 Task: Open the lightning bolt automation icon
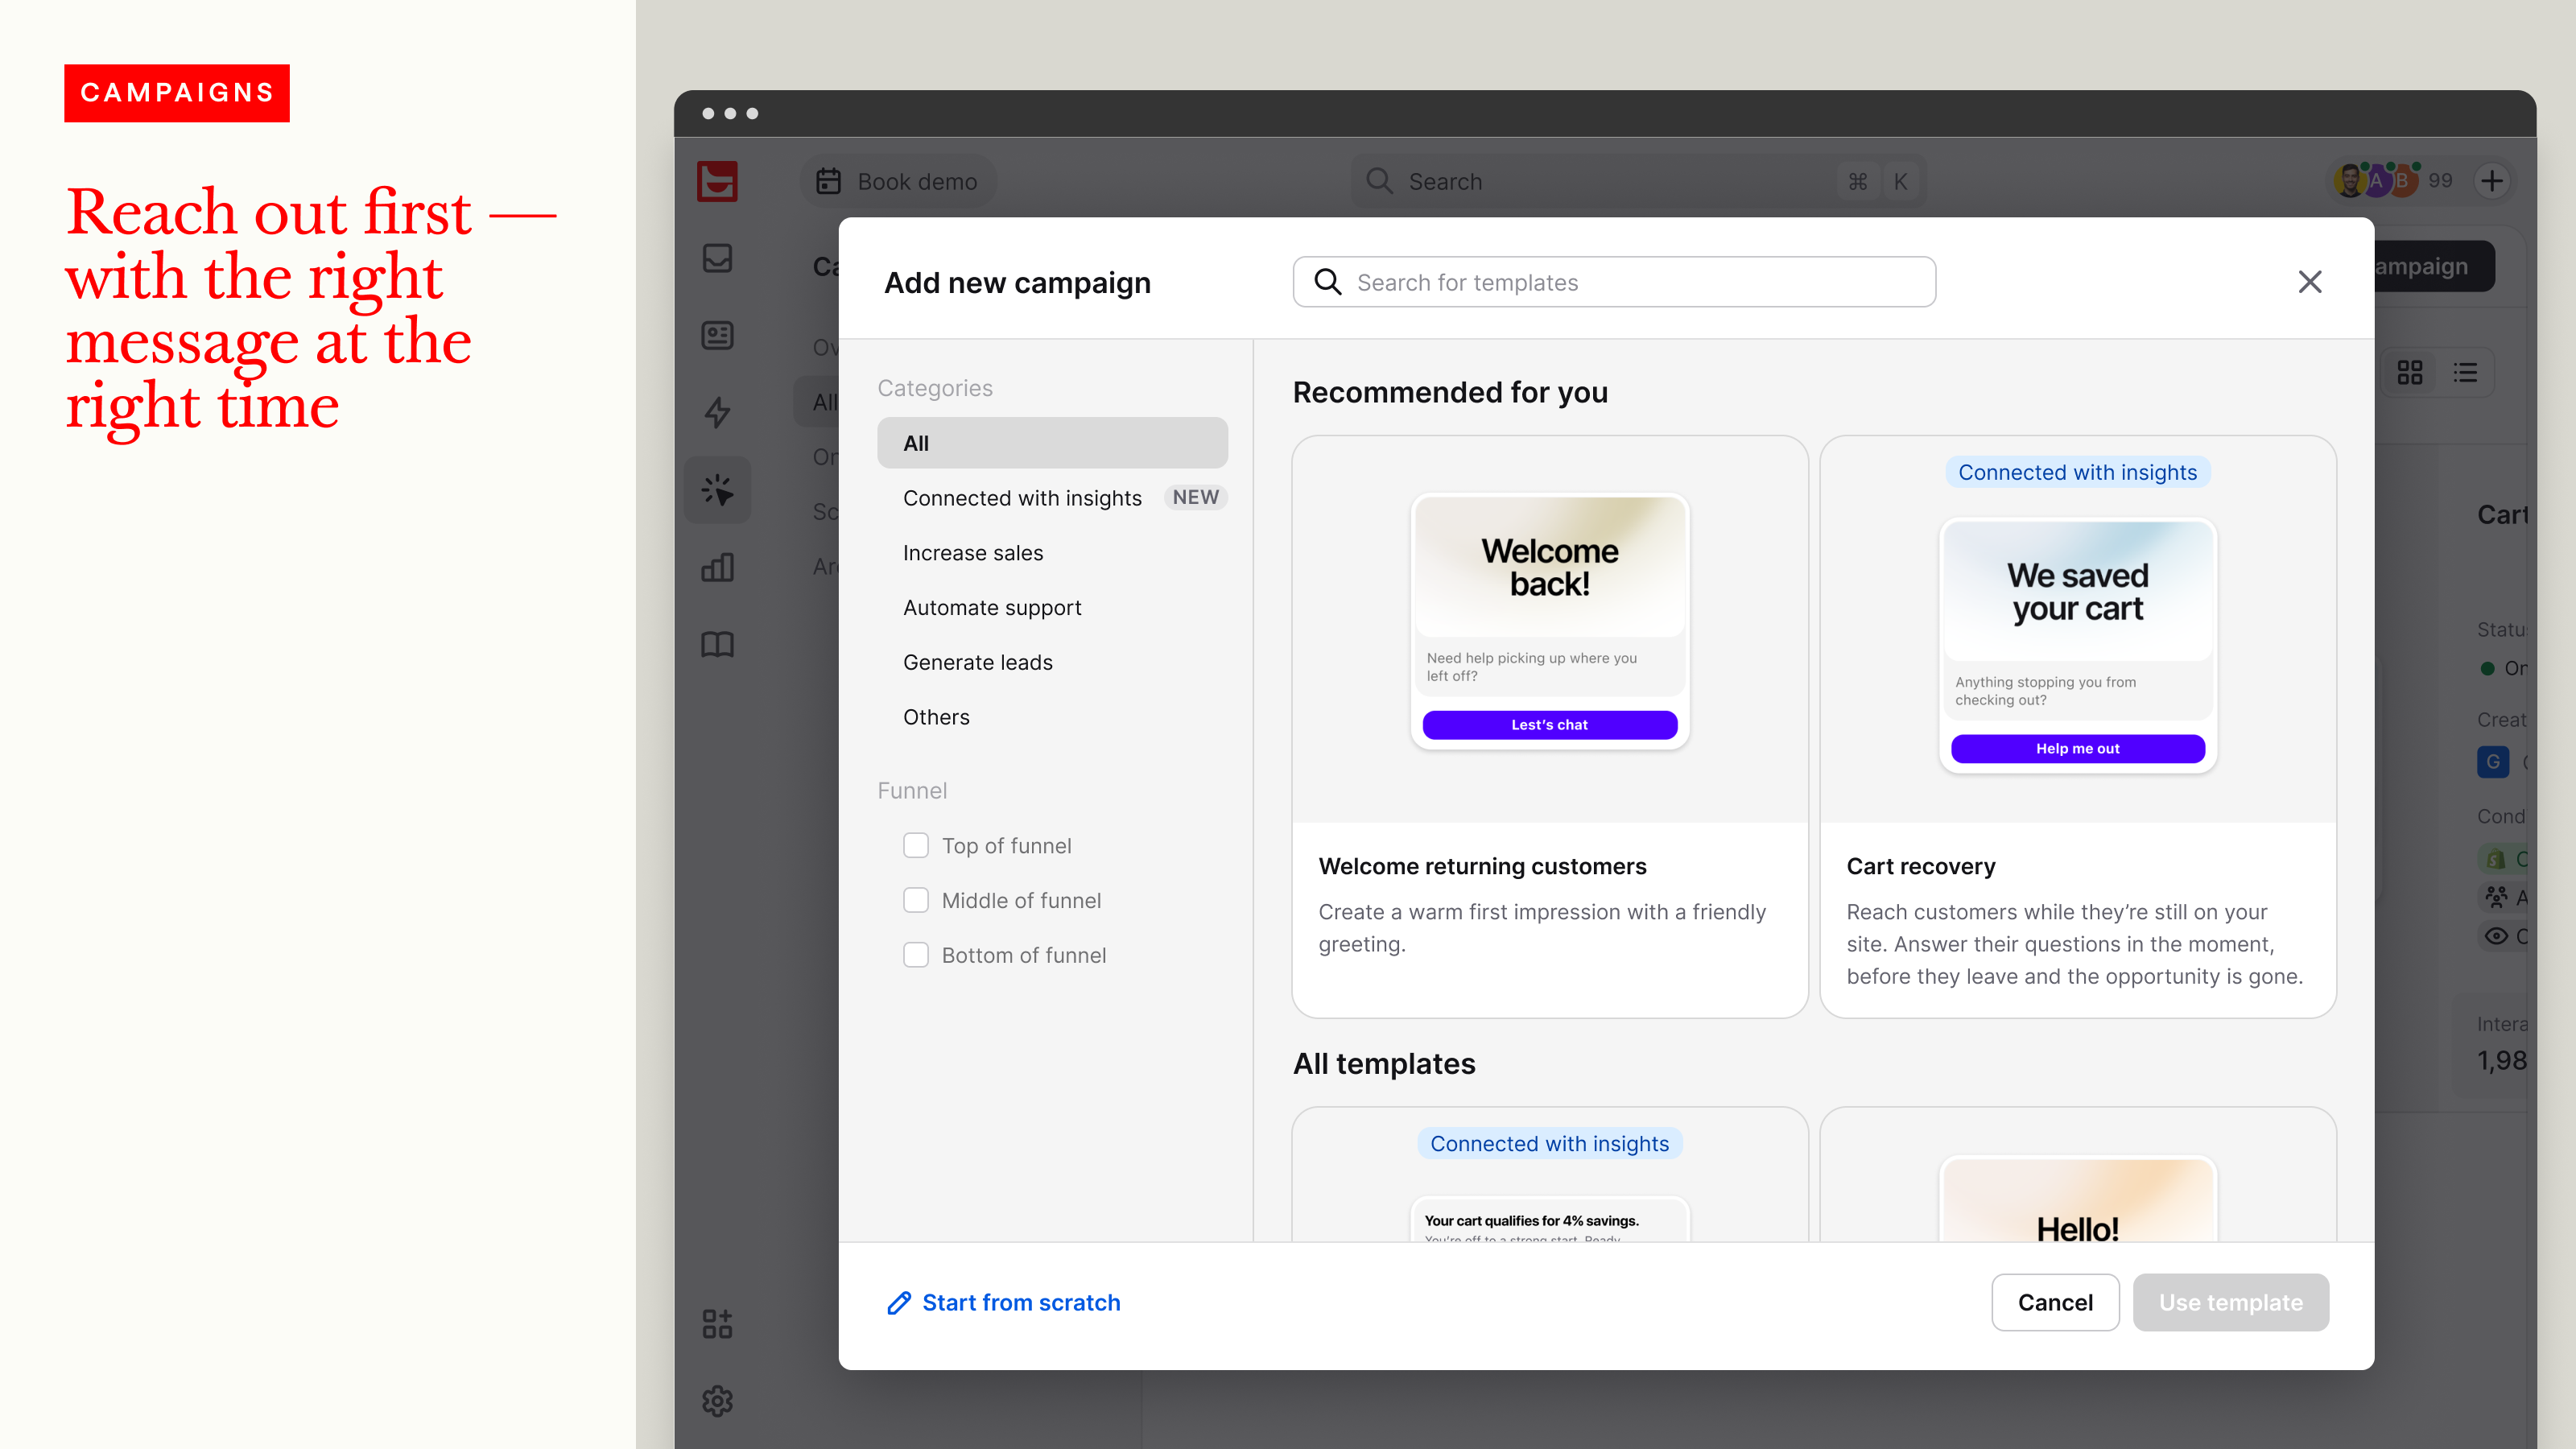[717, 412]
